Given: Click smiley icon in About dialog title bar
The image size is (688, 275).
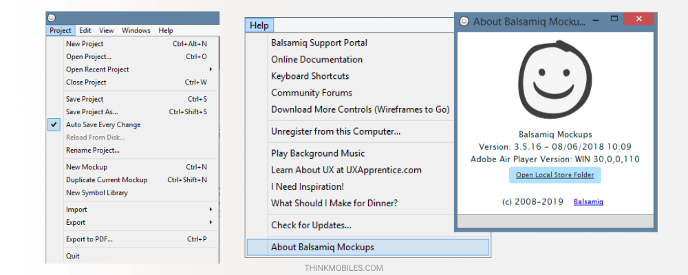Looking at the screenshot, I should [x=464, y=21].
